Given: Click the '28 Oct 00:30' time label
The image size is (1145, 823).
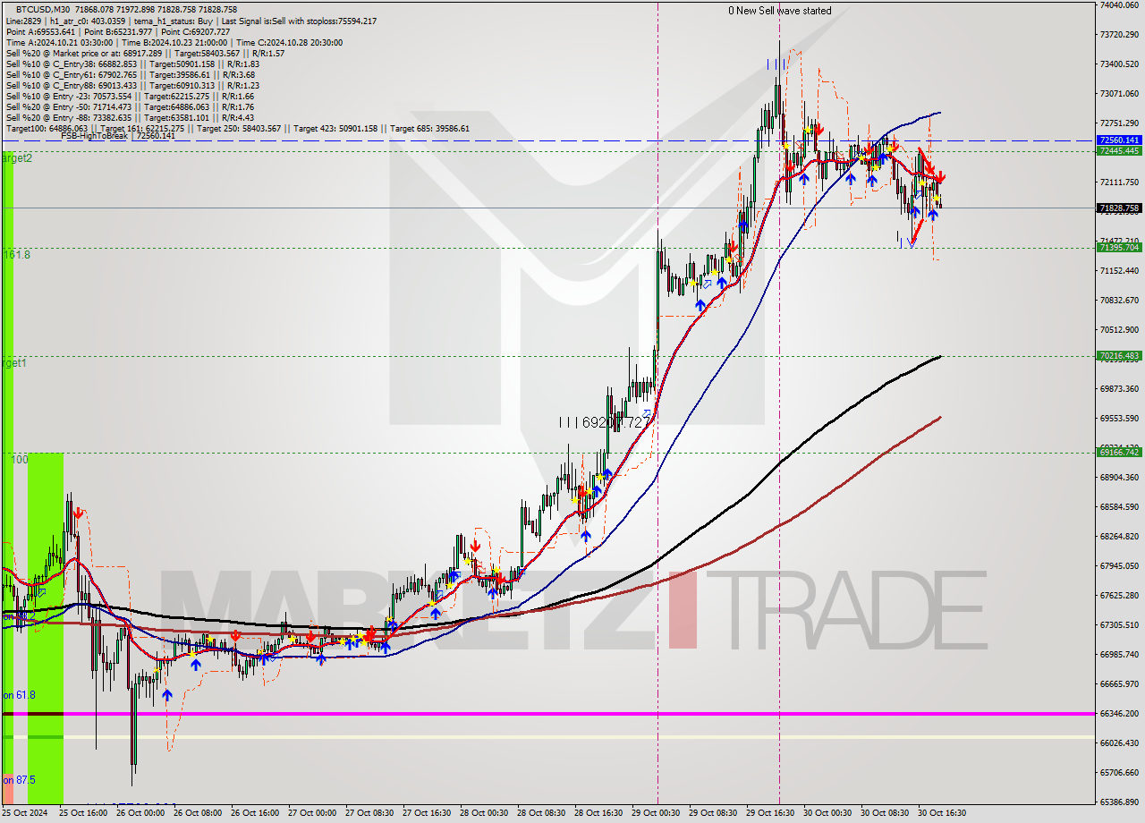Looking at the screenshot, I should click(484, 814).
